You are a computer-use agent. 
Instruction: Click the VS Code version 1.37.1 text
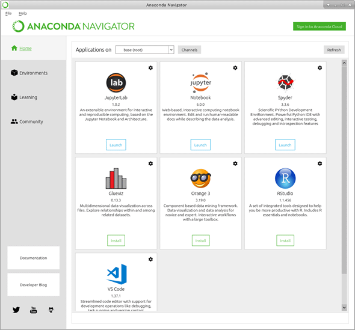[116, 296]
